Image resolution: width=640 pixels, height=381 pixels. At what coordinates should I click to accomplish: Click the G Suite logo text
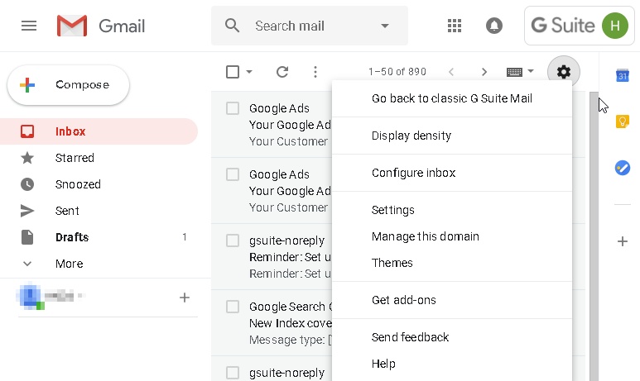click(x=563, y=26)
